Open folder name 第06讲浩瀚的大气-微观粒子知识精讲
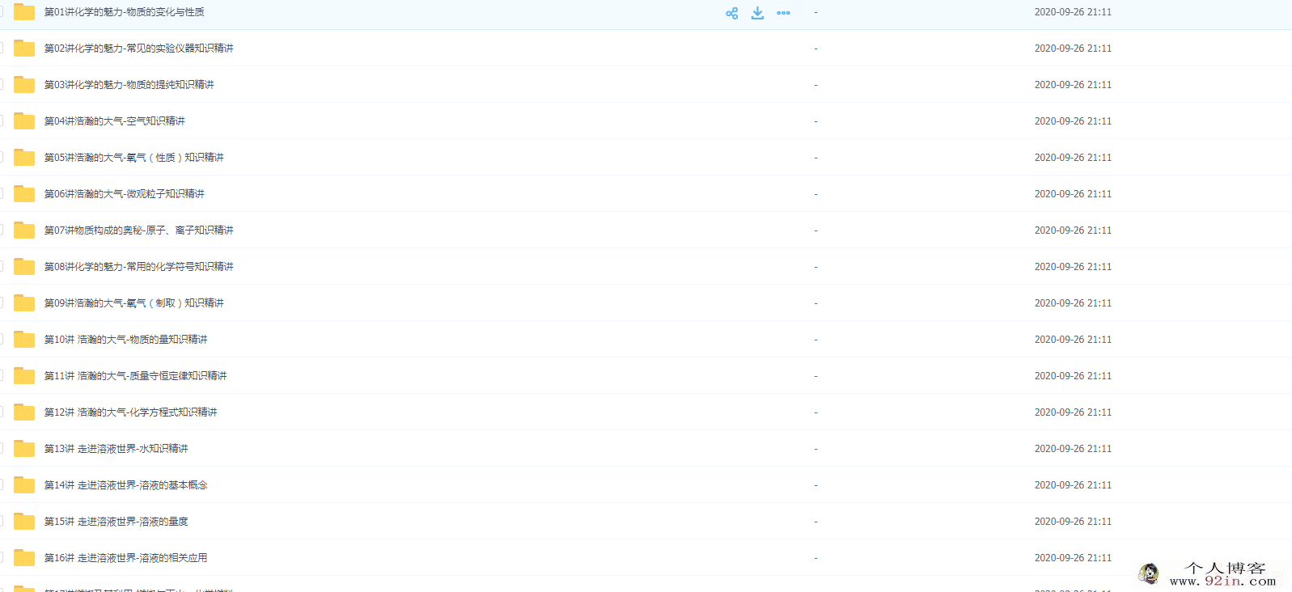The height and width of the screenshot is (592, 1292). tap(124, 194)
